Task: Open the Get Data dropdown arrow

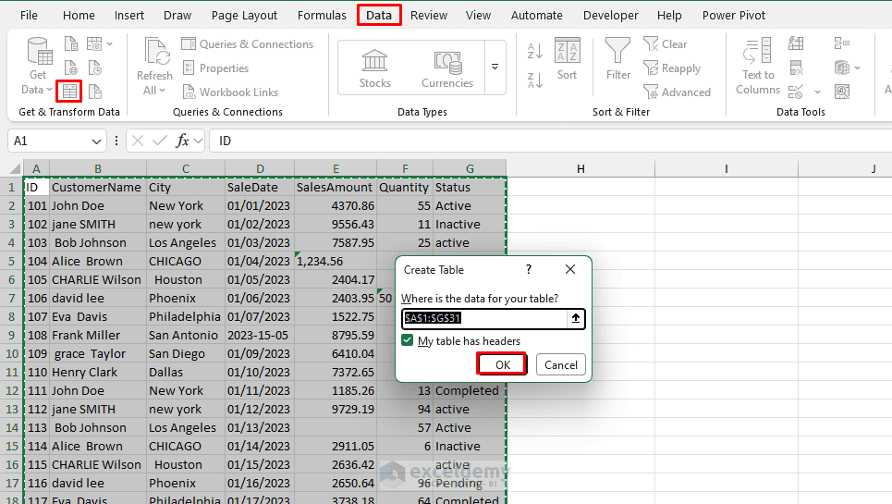Action: pyautogui.click(x=50, y=90)
